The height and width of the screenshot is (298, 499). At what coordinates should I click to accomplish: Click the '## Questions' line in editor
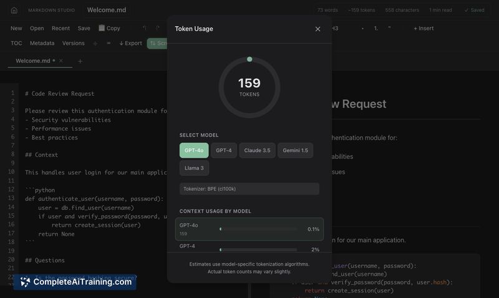(x=45, y=260)
